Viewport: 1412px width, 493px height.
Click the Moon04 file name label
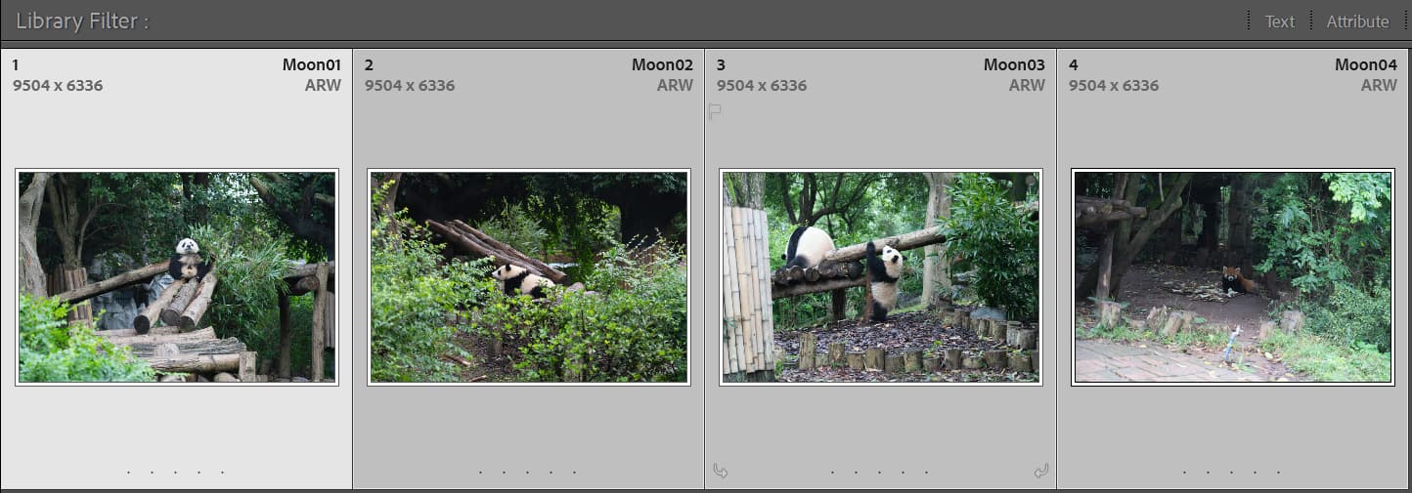[x=1366, y=65]
